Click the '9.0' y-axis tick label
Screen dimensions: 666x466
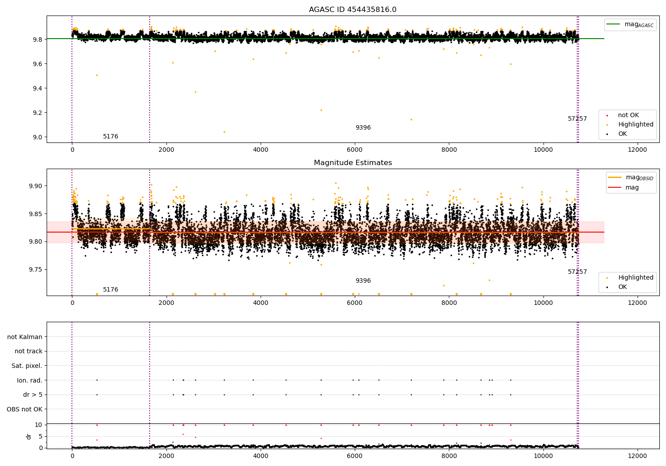[38, 137]
